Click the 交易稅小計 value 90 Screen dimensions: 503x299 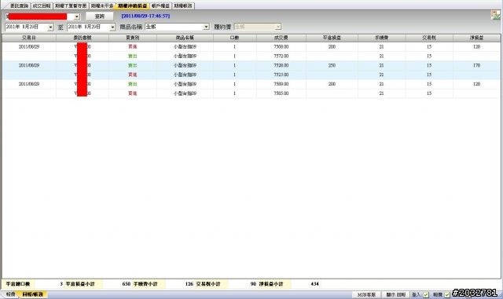point(253,284)
